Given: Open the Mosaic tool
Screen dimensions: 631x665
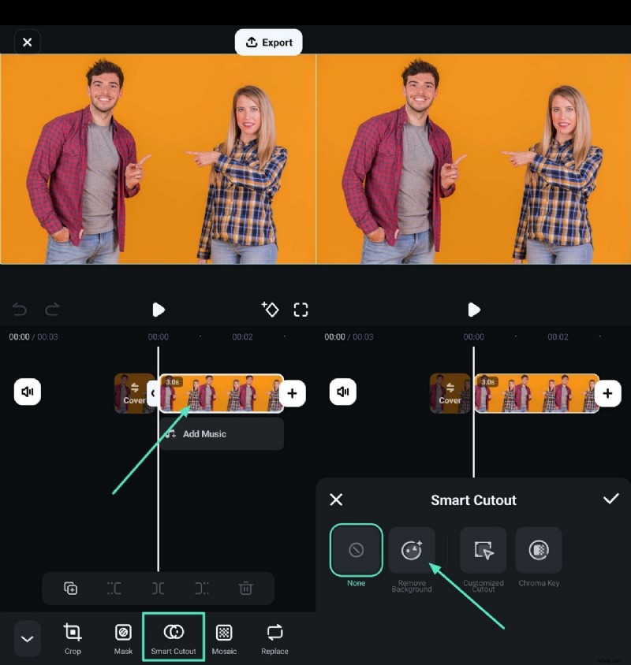Looking at the screenshot, I should pos(224,638).
